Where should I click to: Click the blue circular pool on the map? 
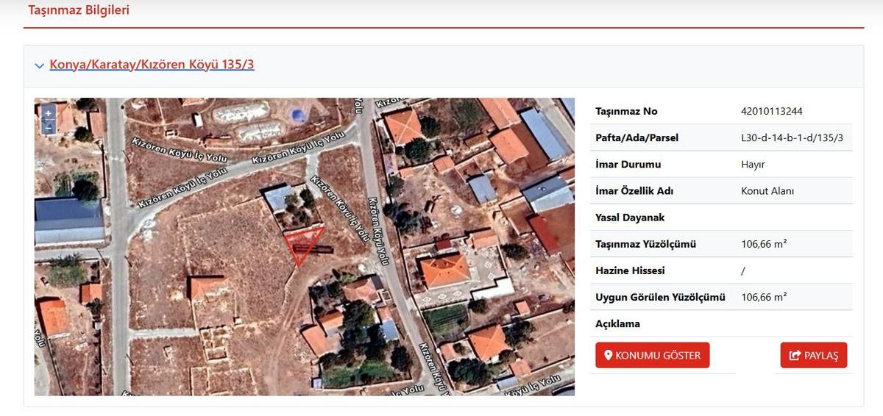point(297,115)
